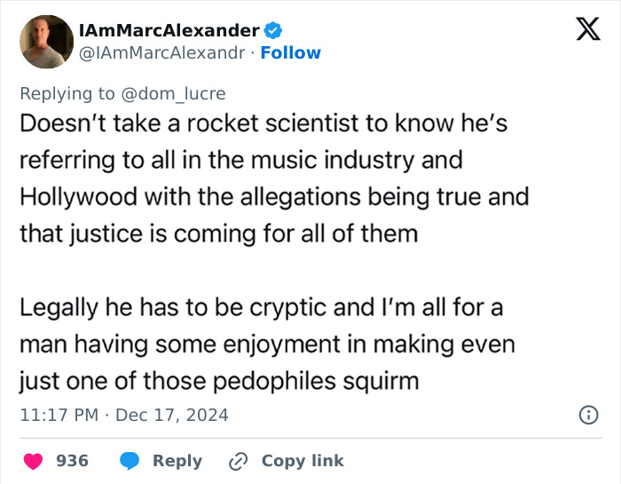
Task: Follow the @IAmMarcAlexandr account
Action: click(291, 53)
